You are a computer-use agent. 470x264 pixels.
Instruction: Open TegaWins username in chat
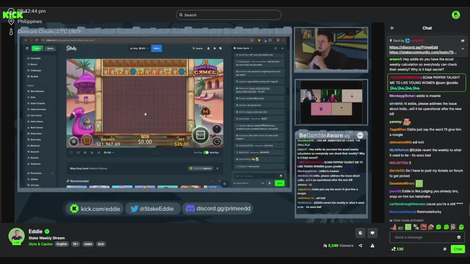(397, 129)
